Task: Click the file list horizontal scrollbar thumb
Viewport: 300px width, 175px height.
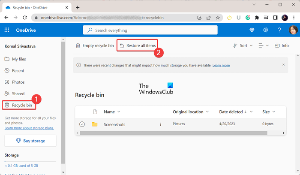Action: (174, 133)
